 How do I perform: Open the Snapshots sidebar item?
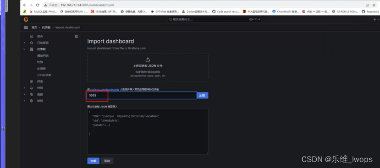point(40,62)
